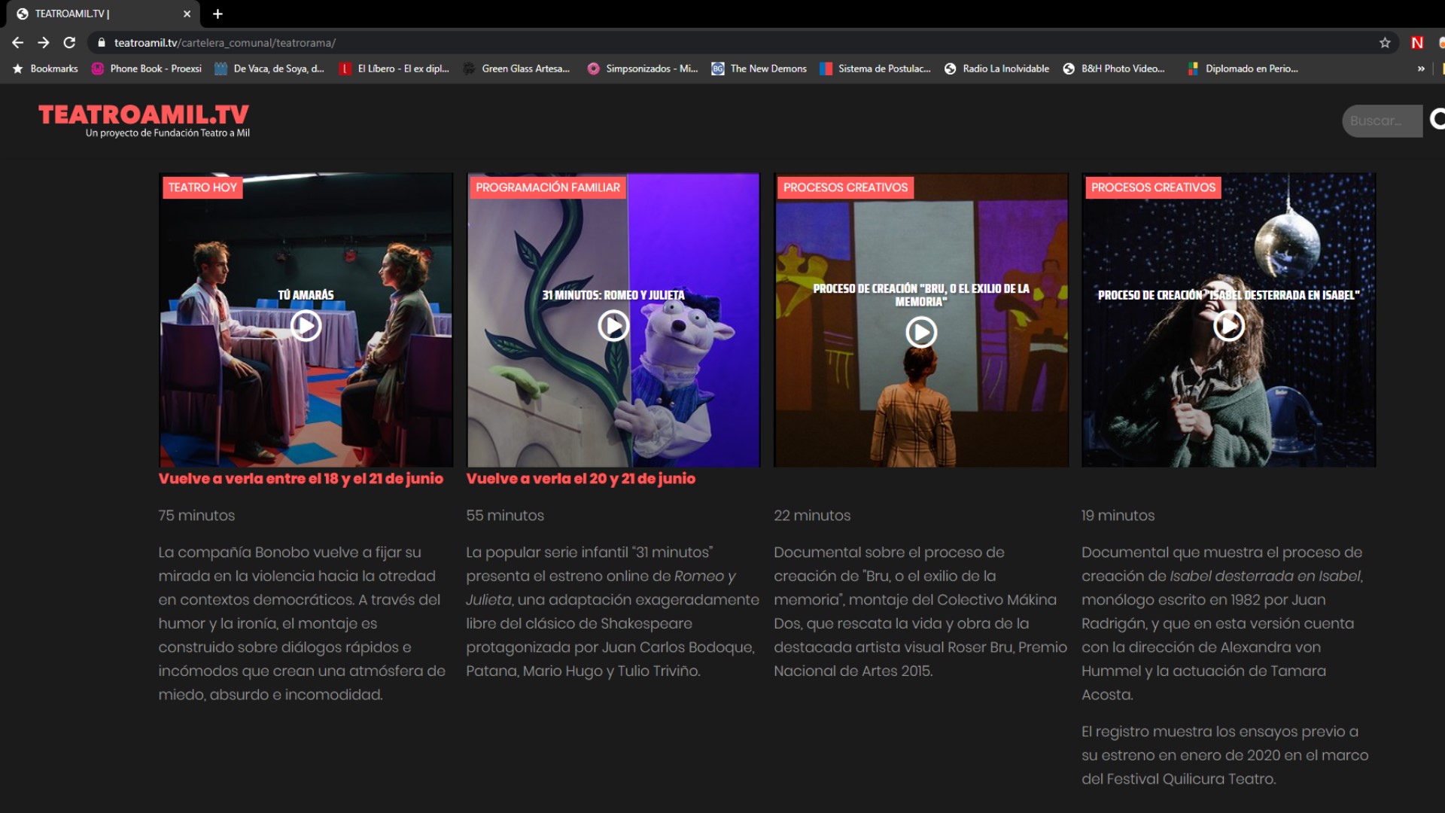The height and width of the screenshot is (813, 1445).
Task: Play Isabel desterrada en Isabel video
Action: click(1228, 326)
